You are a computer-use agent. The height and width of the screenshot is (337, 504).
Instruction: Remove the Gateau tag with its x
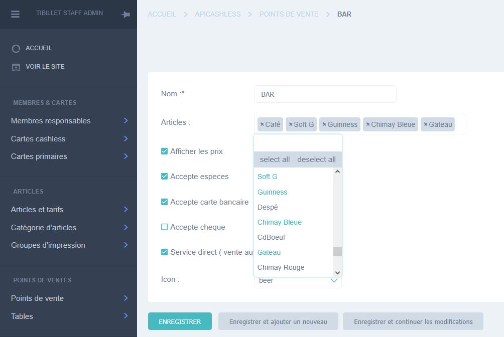(426, 124)
